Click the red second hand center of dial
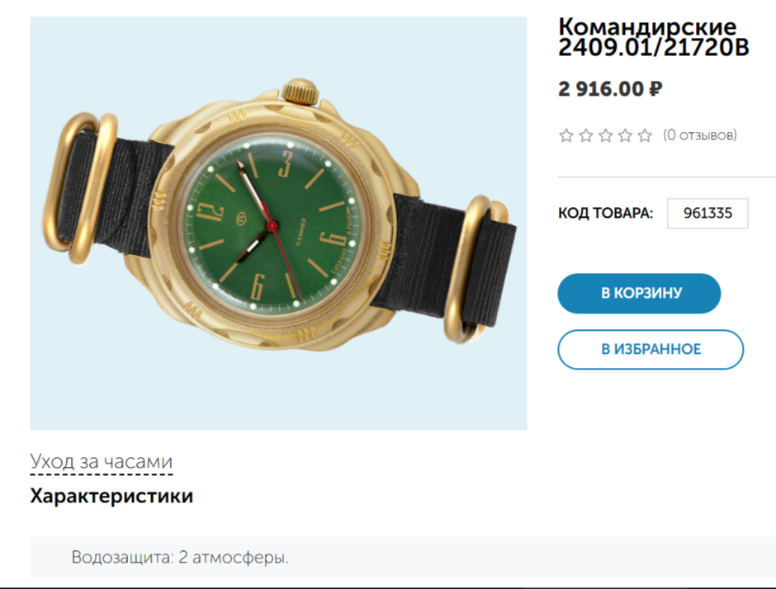Screen dimensions: 776x589 pyautogui.click(x=272, y=226)
